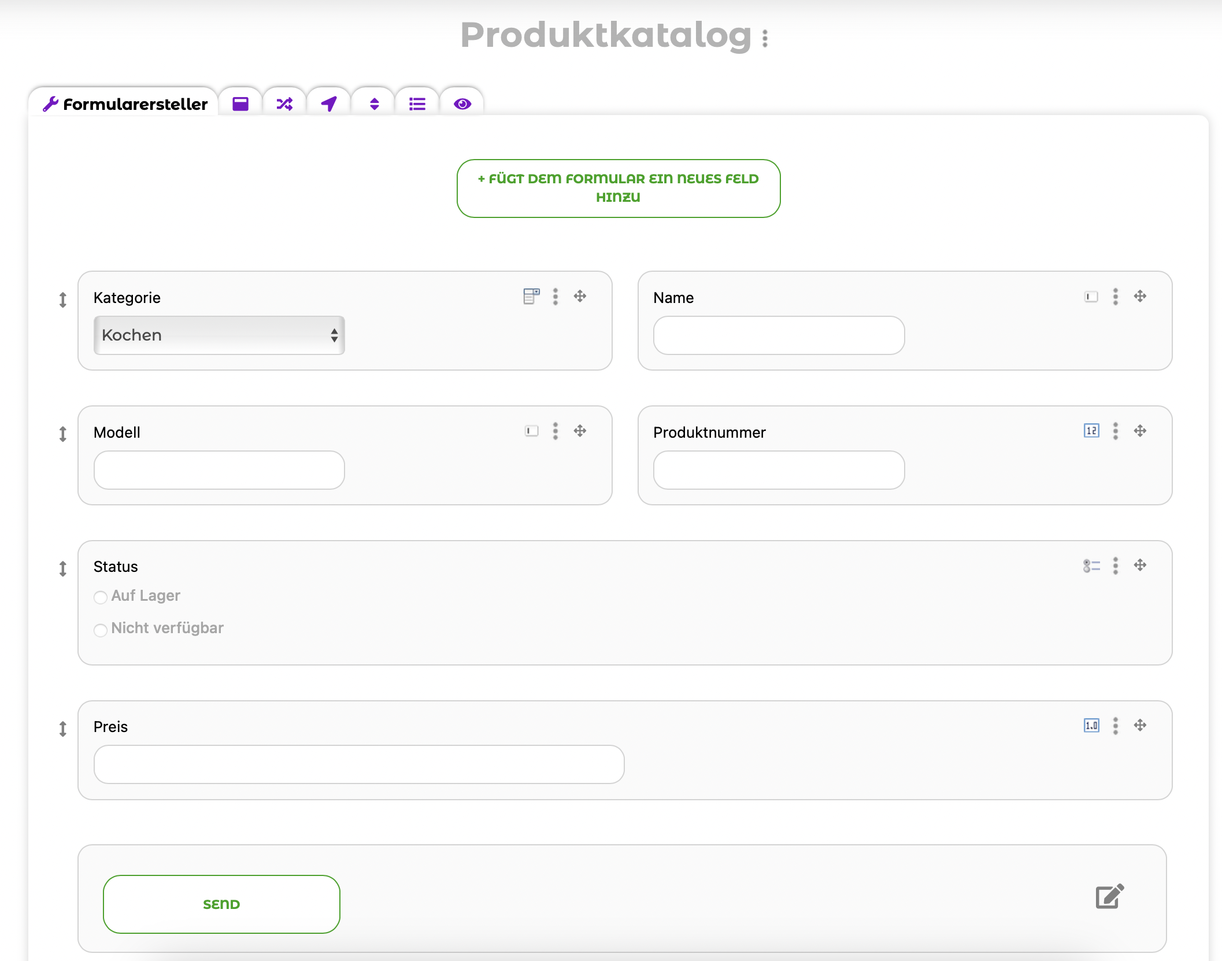Click the row resize arrow beside Preis
The height and width of the screenshot is (961, 1222).
62,729
